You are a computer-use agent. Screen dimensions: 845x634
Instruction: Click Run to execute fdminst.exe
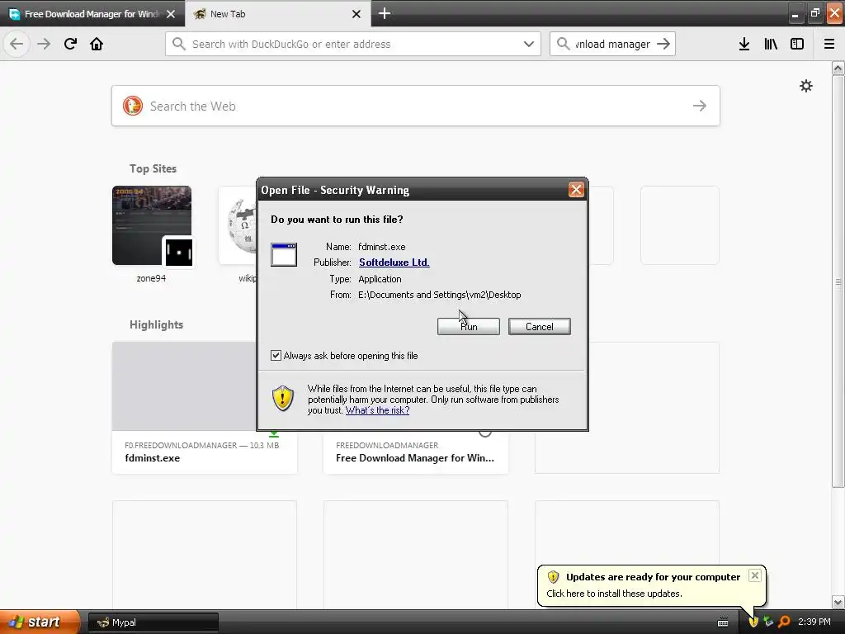[x=469, y=326]
